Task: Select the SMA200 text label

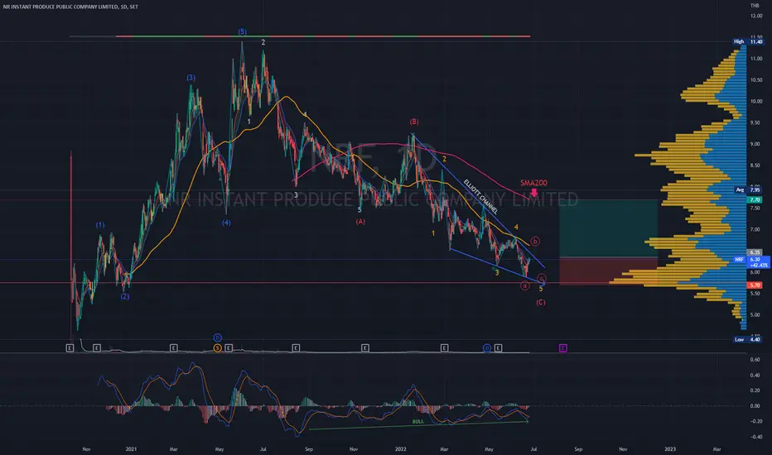Action: pyautogui.click(x=533, y=183)
